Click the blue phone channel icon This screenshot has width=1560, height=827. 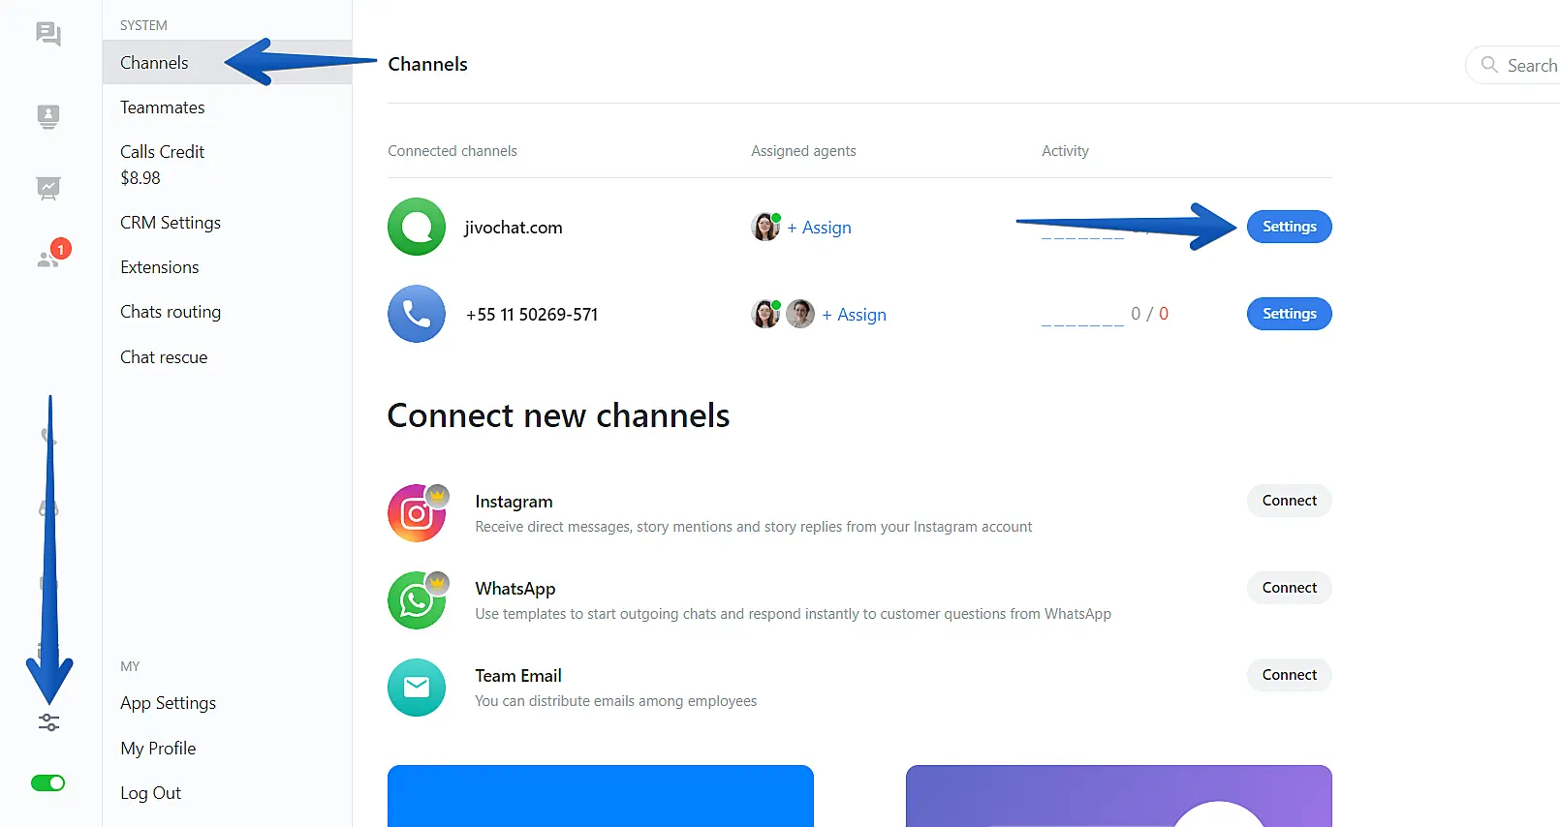click(x=417, y=314)
